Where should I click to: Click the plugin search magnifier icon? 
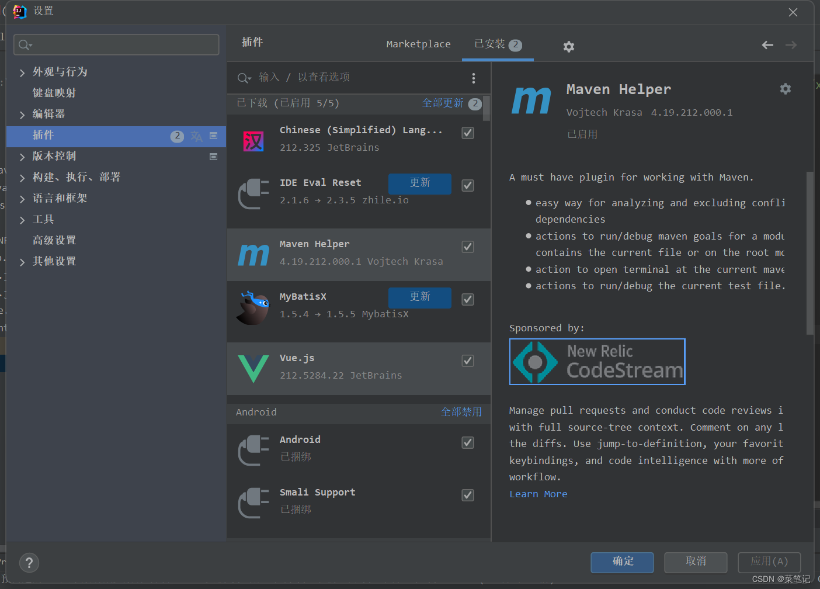point(244,78)
